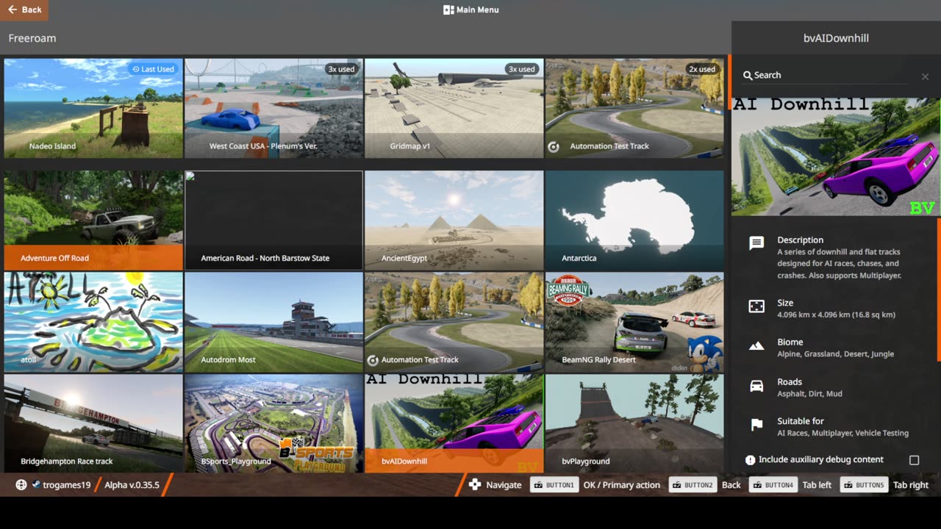Click the Freeroam heading

[x=32, y=38]
